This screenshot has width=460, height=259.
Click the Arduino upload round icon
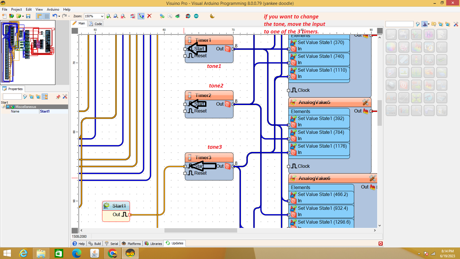point(188,16)
